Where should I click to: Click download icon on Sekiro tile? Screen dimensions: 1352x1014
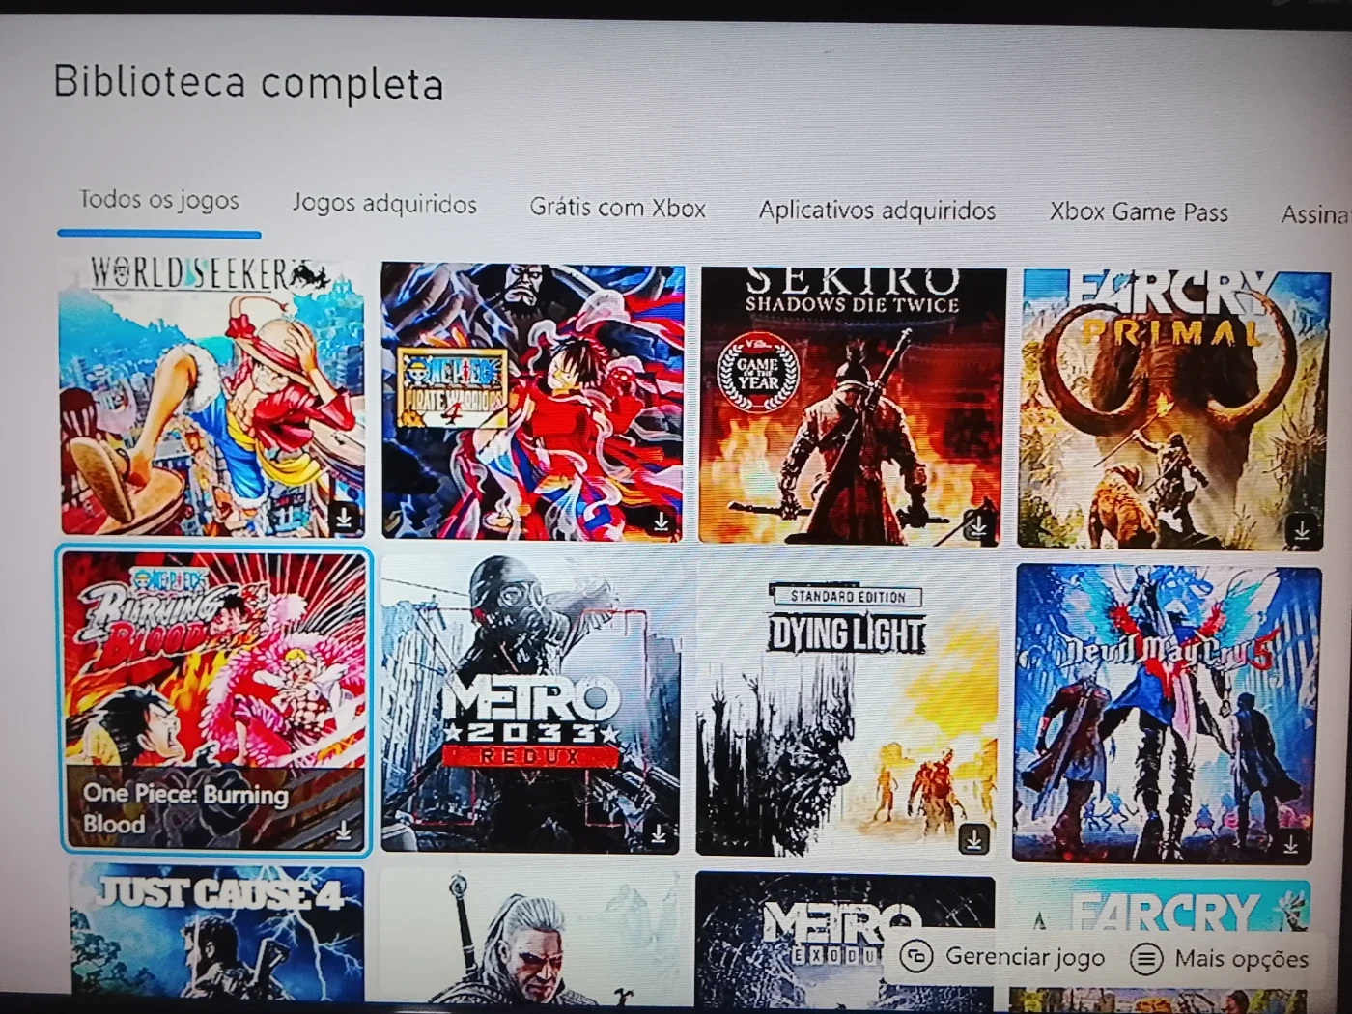pyautogui.click(x=977, y=526)
